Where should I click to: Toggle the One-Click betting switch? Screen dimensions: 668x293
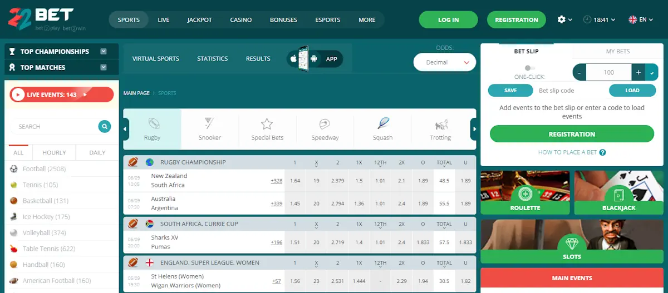click(530, 68)
